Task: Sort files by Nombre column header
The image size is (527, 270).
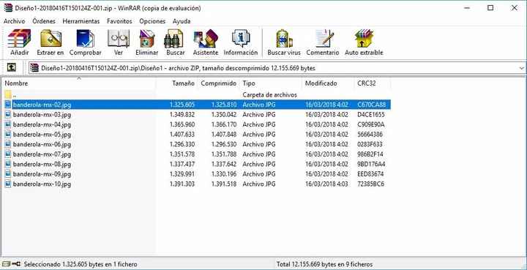Action: point(79,83)
